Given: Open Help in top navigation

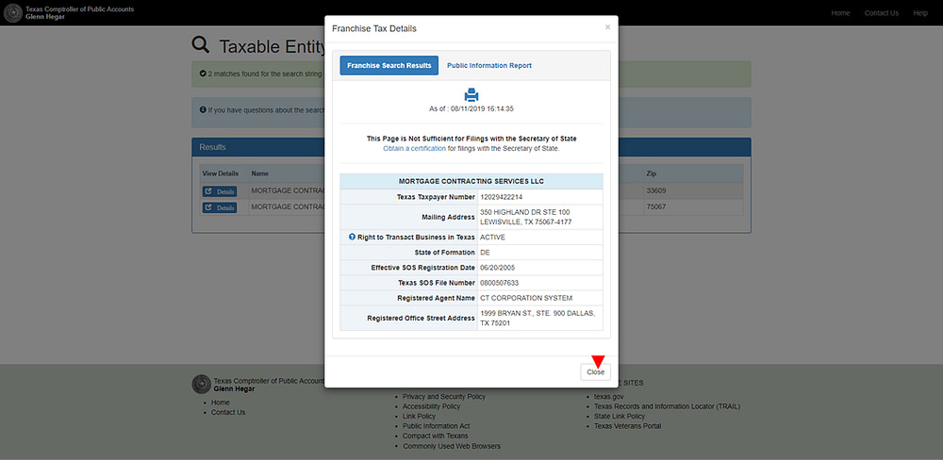Looking at the screenshot, I should [x=920, y=12].
